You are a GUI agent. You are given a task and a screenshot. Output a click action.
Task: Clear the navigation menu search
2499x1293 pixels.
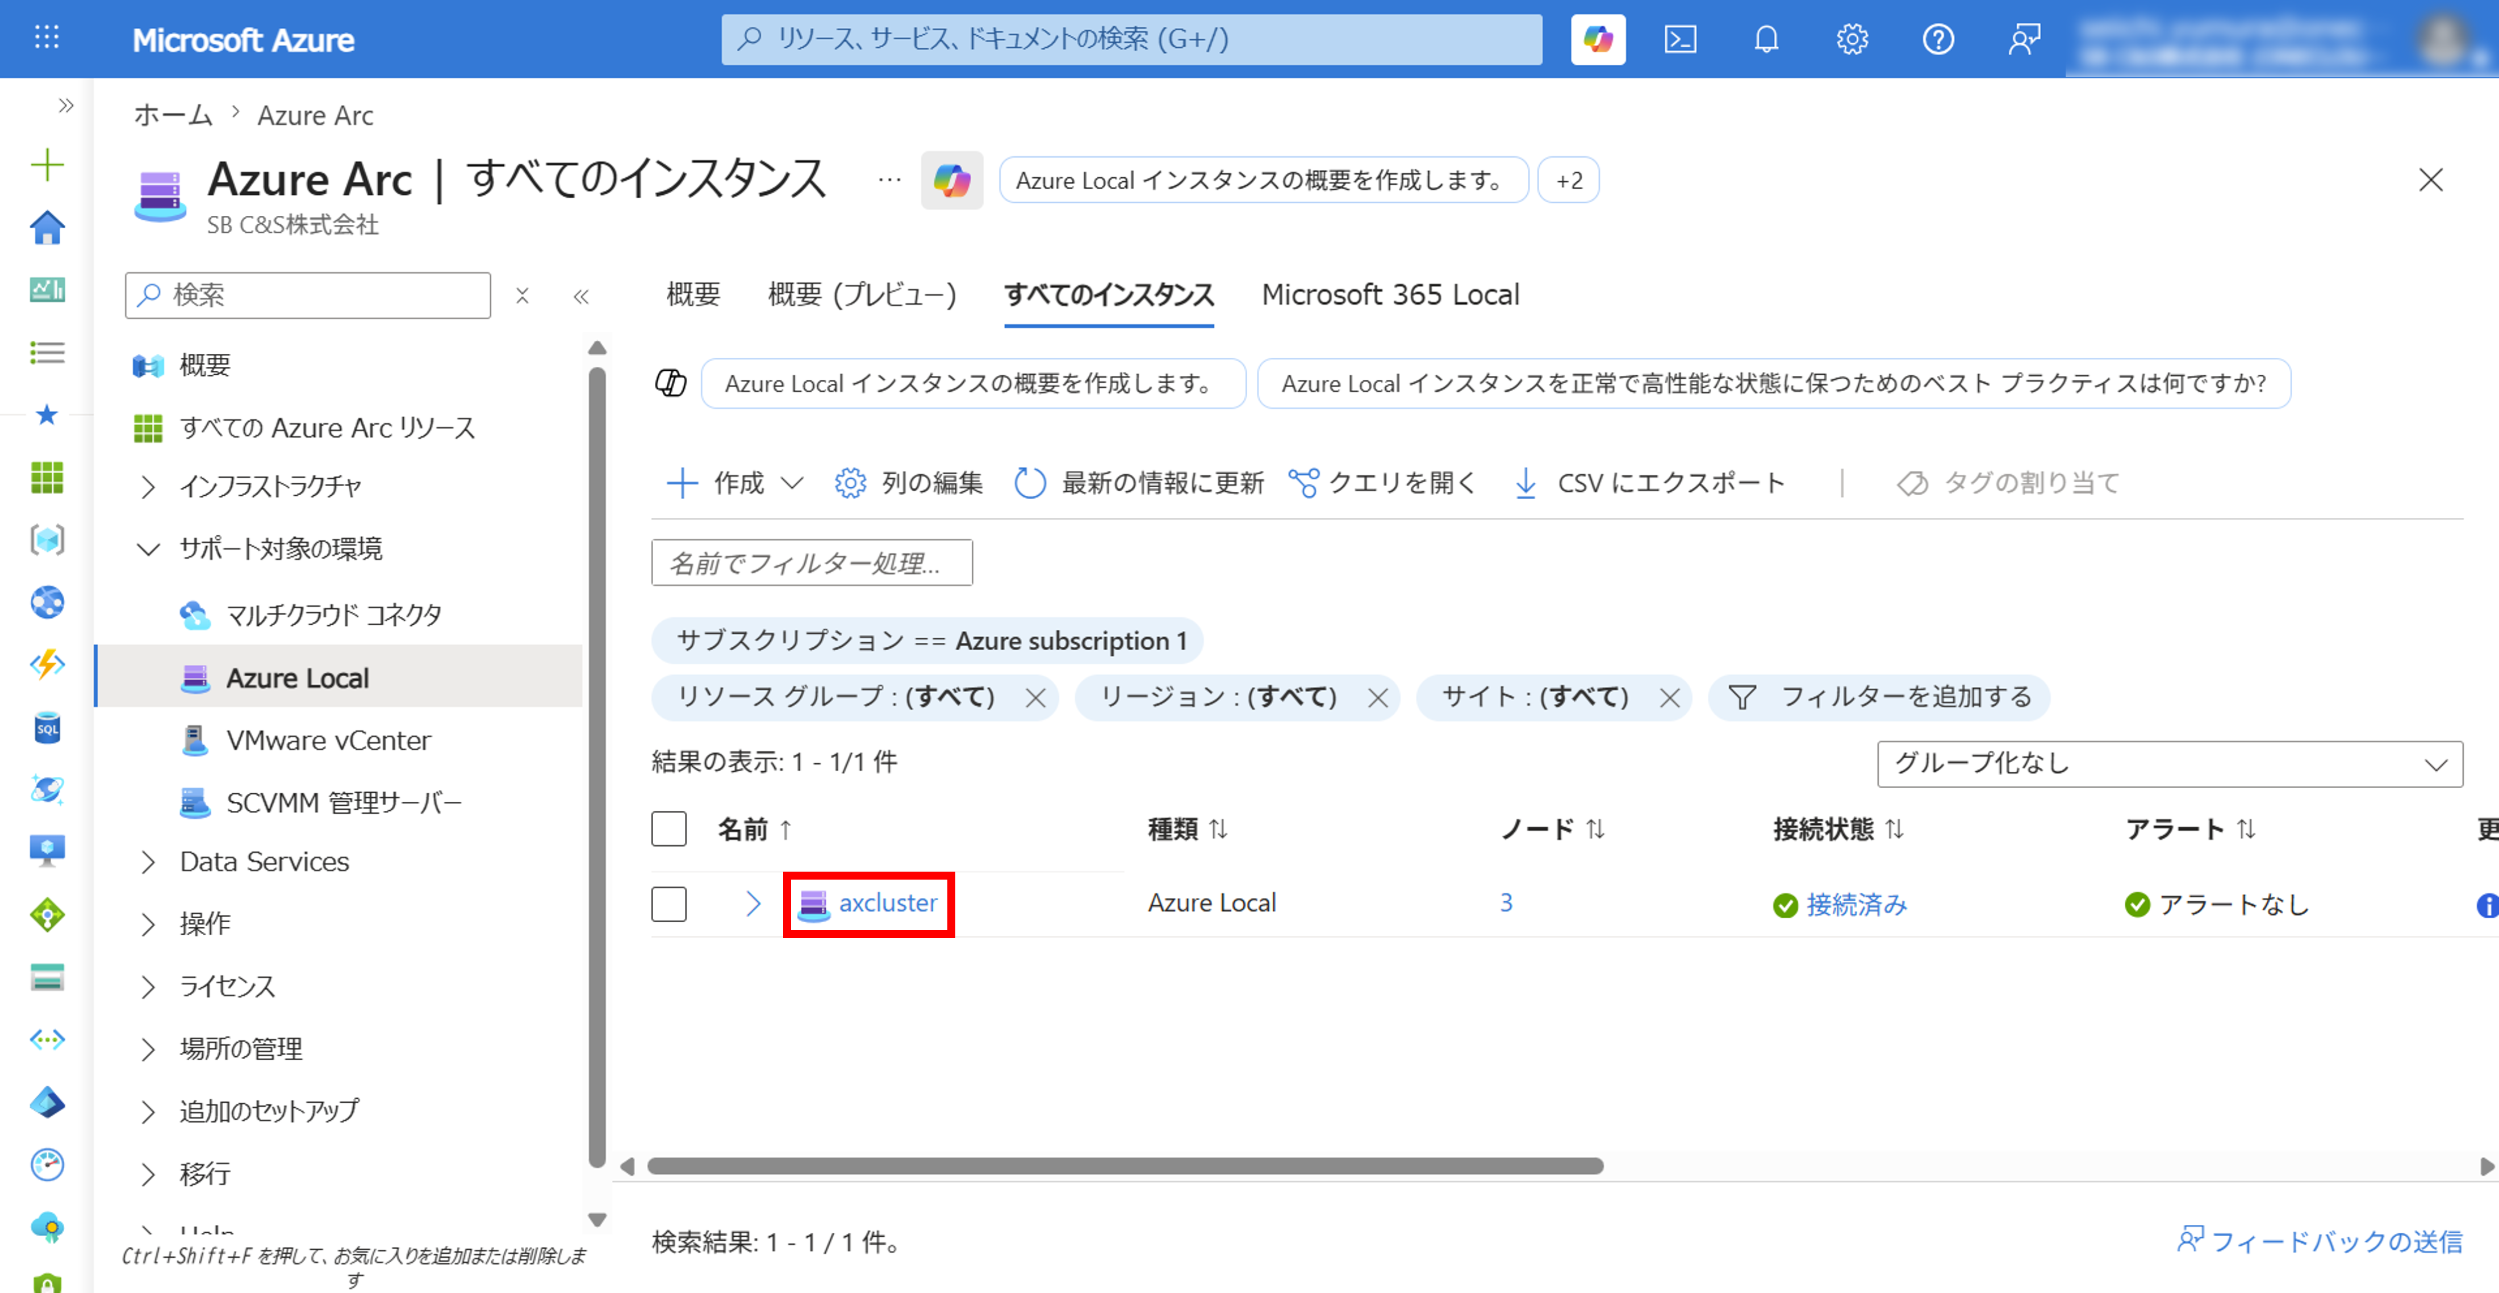pyautogui.click(x=522, y=296)
